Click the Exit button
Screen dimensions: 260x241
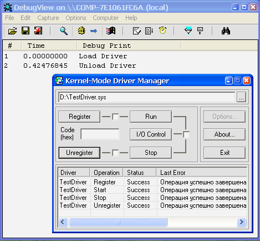click(x=225, y=153)
